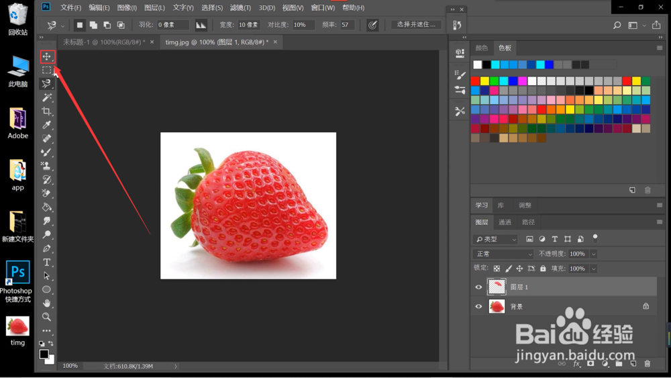This screenshot has height=378, width=671.
Task: Select the Magnetic Lasso tool in toolbar
Action: pyautogui.click(x=47, y=84)
